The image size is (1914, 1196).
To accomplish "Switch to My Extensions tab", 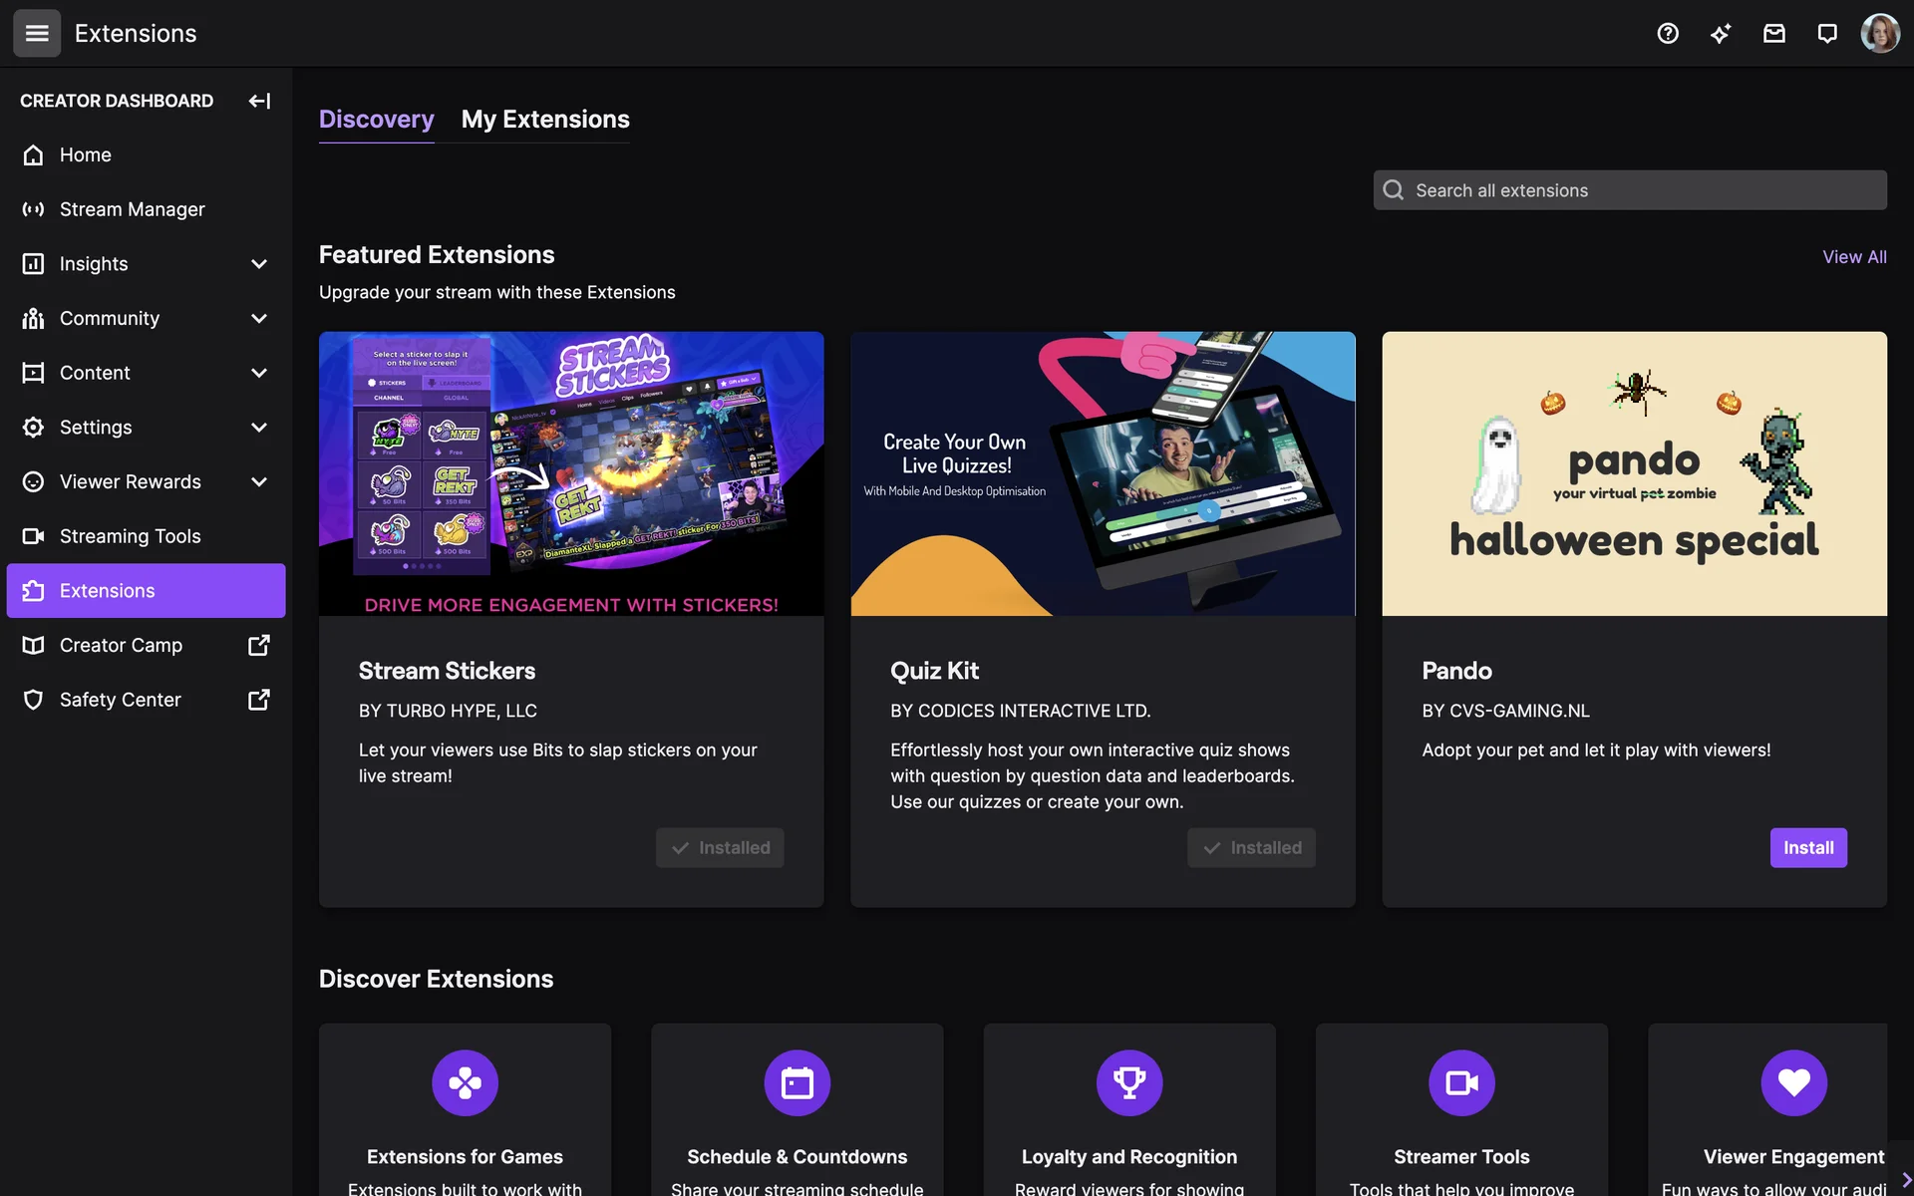I will pos(545,120).
